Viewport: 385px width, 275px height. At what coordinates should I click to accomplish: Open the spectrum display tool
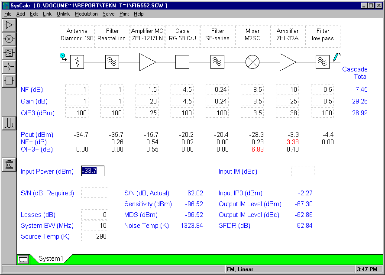point(9,123)
